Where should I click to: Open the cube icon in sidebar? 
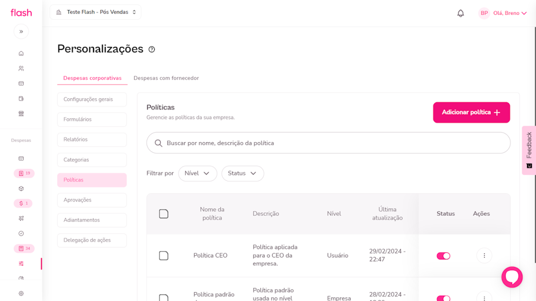pos(21,189)
